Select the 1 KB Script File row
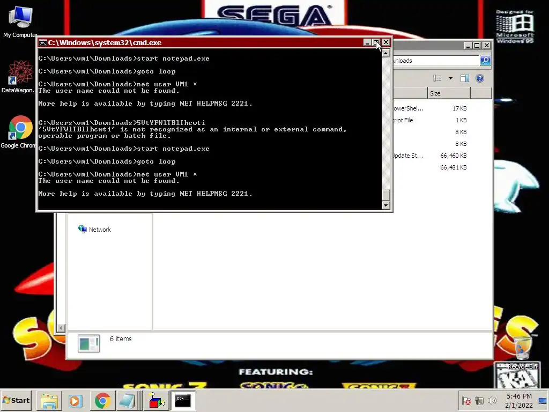Viewport: 549px width, 412px height. pos(431,120)
